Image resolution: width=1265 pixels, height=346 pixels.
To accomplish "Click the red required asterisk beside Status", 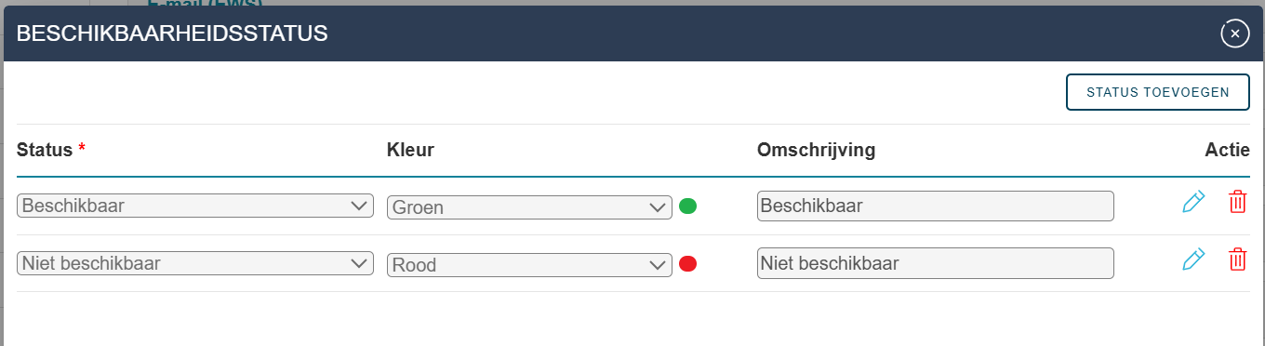I will 82,148.
